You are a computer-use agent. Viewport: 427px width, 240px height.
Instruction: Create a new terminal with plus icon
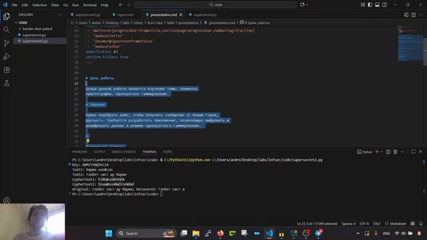coord(377,151)
